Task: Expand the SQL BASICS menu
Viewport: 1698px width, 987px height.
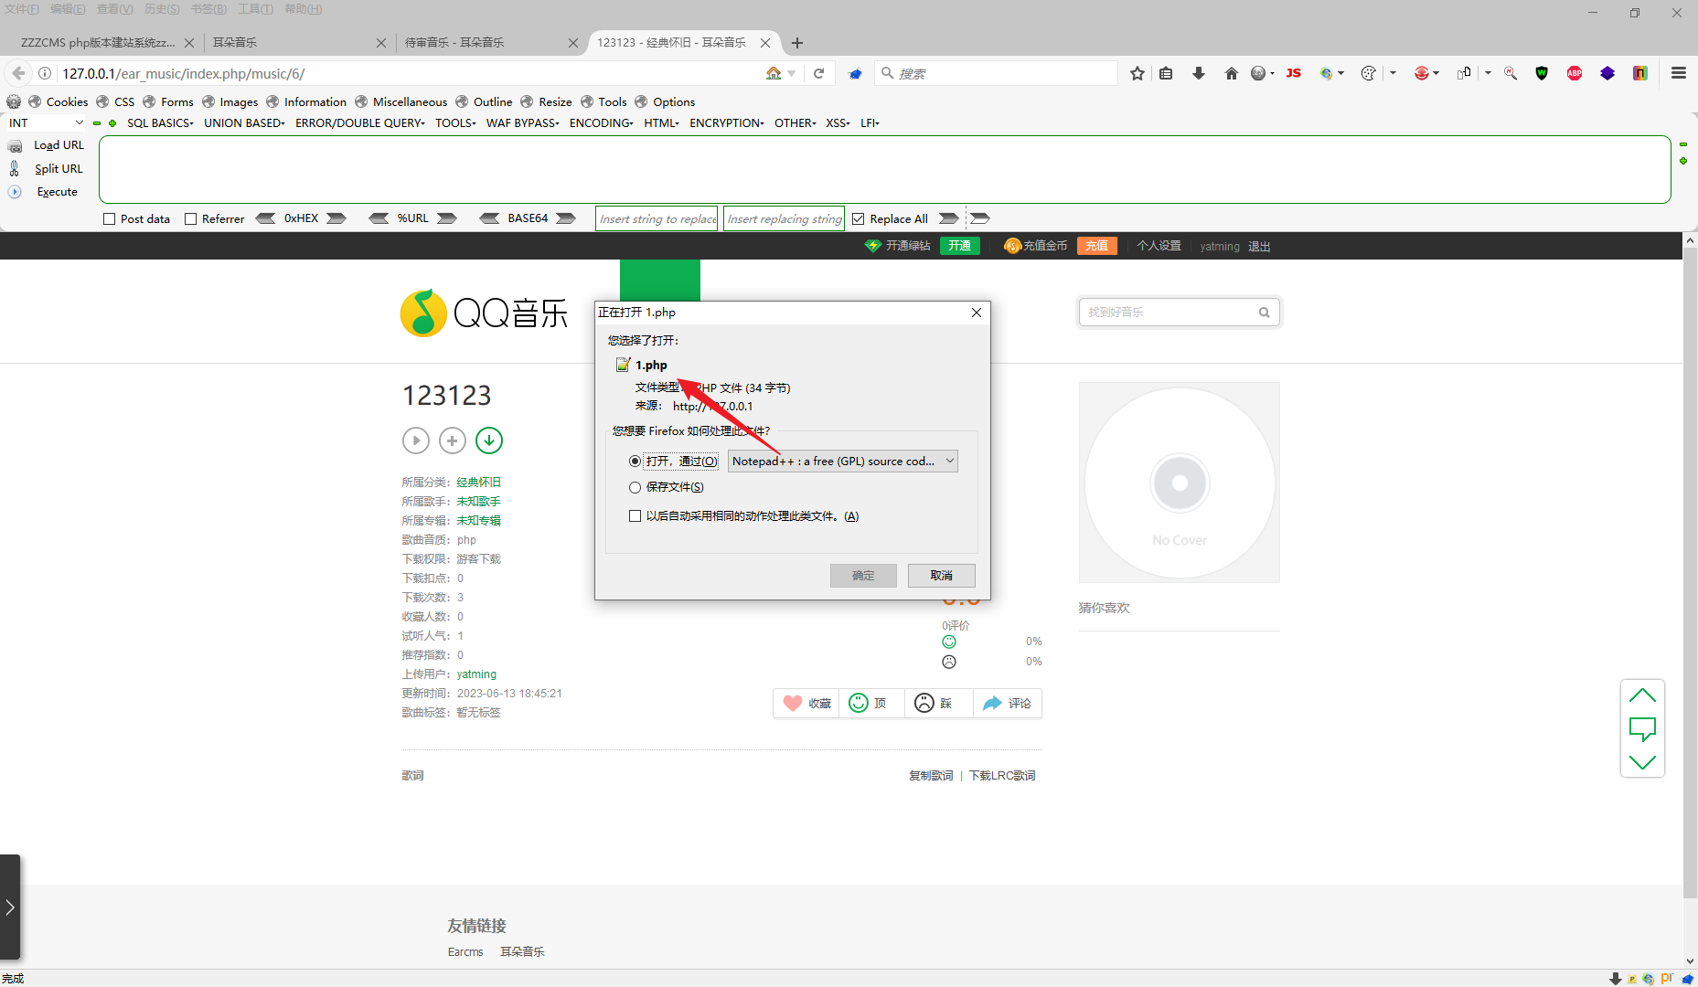Action: click(160, 123)
